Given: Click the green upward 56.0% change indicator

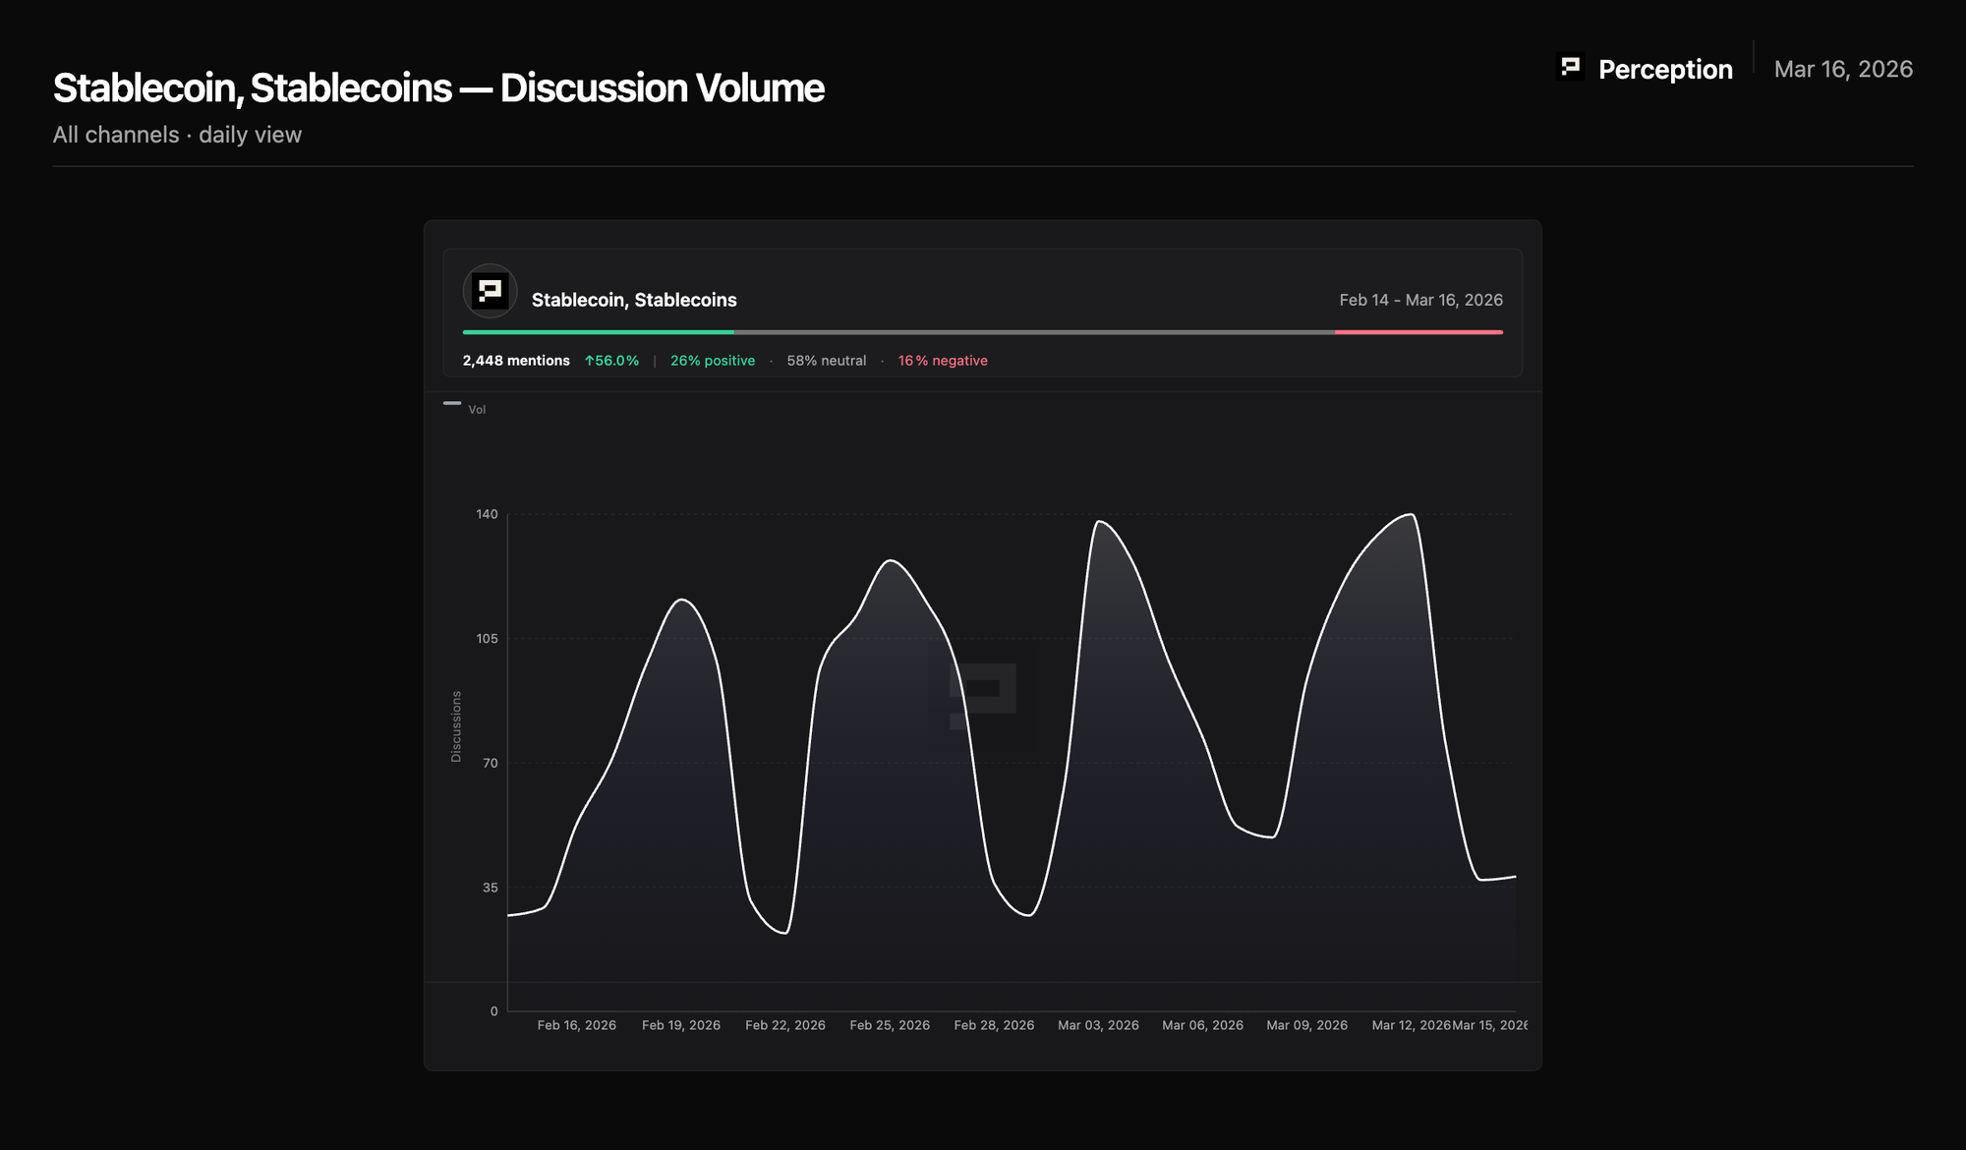Looking at the screenshot, I should click(x=611, y=361).
